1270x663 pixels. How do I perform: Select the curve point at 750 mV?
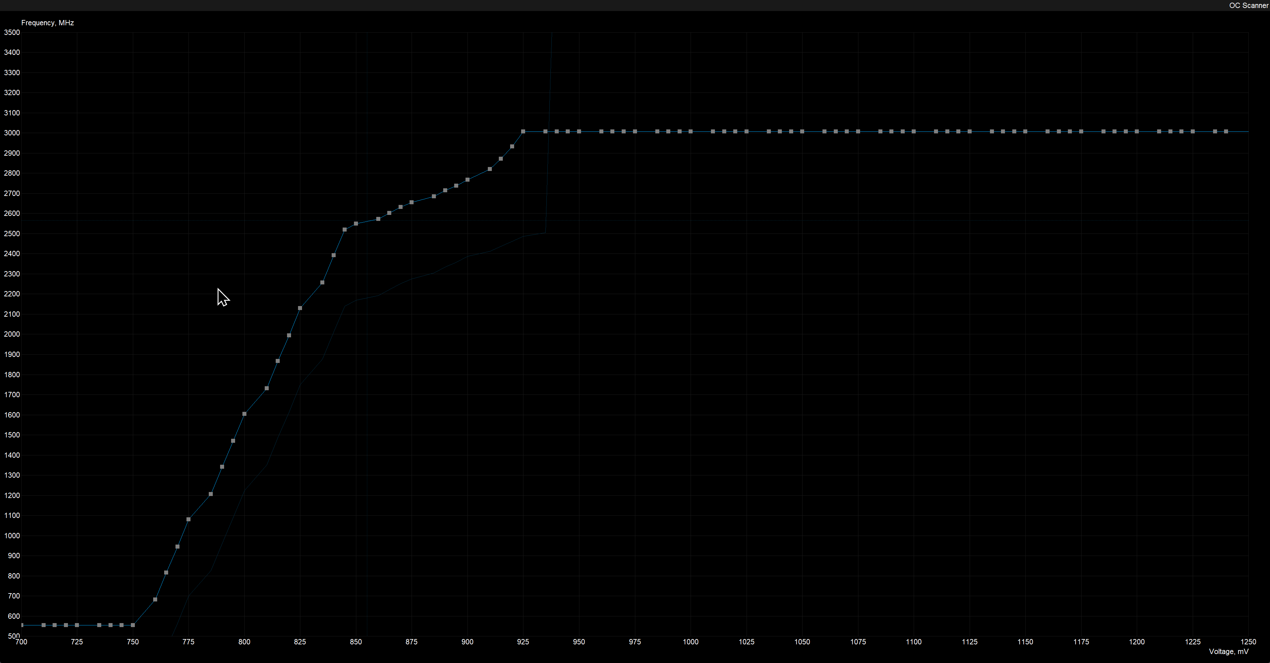pyautogui.click(x=133, y=625)
